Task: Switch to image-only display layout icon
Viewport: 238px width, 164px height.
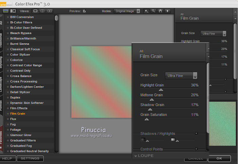Action: tap(6, 11)
